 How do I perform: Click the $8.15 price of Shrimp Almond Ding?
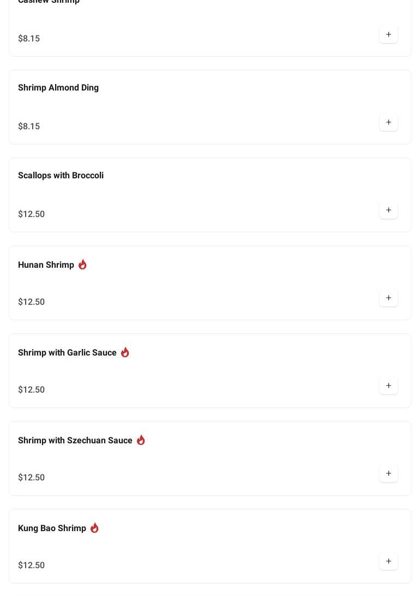click(x=29, y=126)
